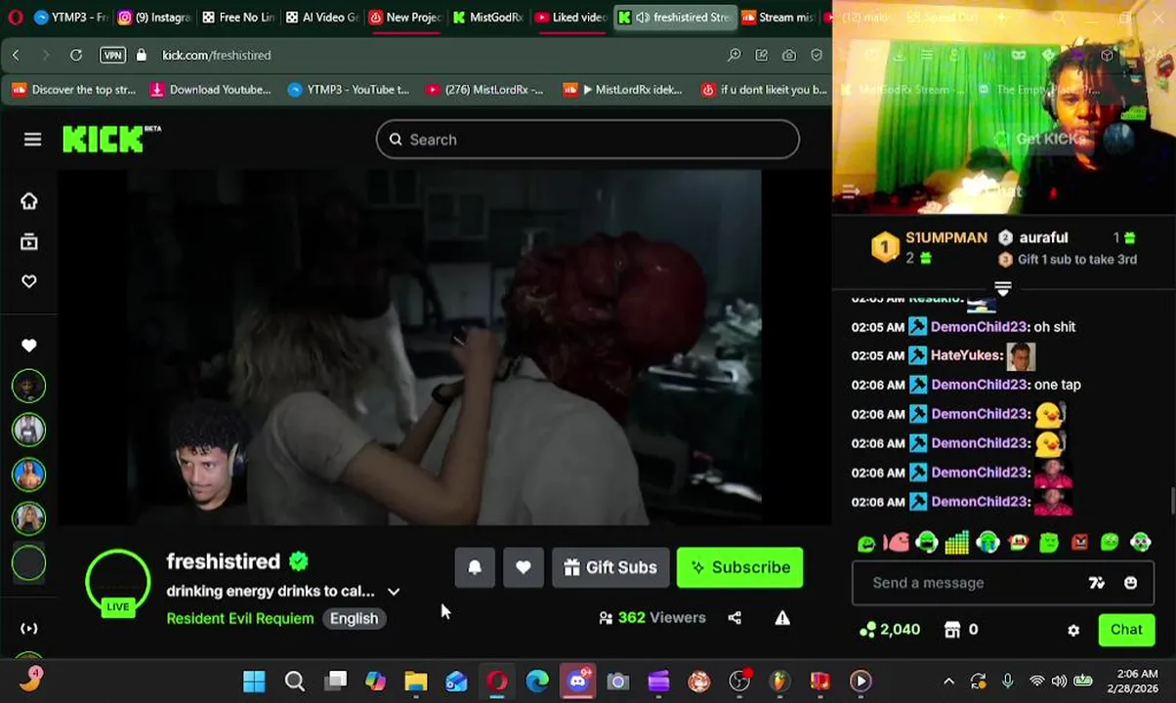This screenshot has height=703, width=1176.
Task: Share the stream with share icon
Action: (x=735, y=618)
